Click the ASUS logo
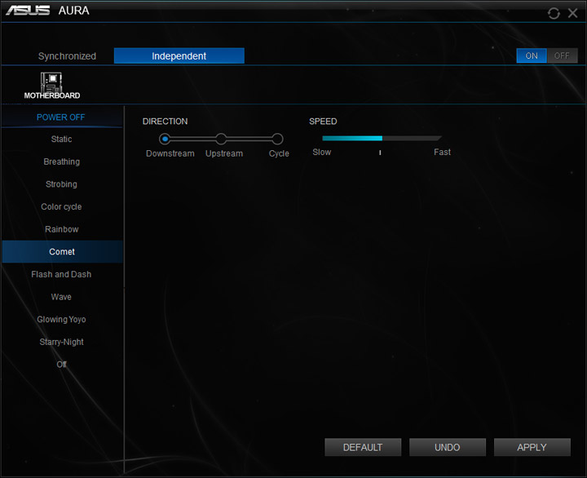Screen dimensions: 587x478 pos(28,11)
